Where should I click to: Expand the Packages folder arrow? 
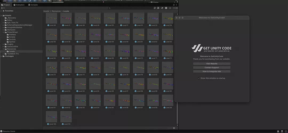click(x=1, y=56)
